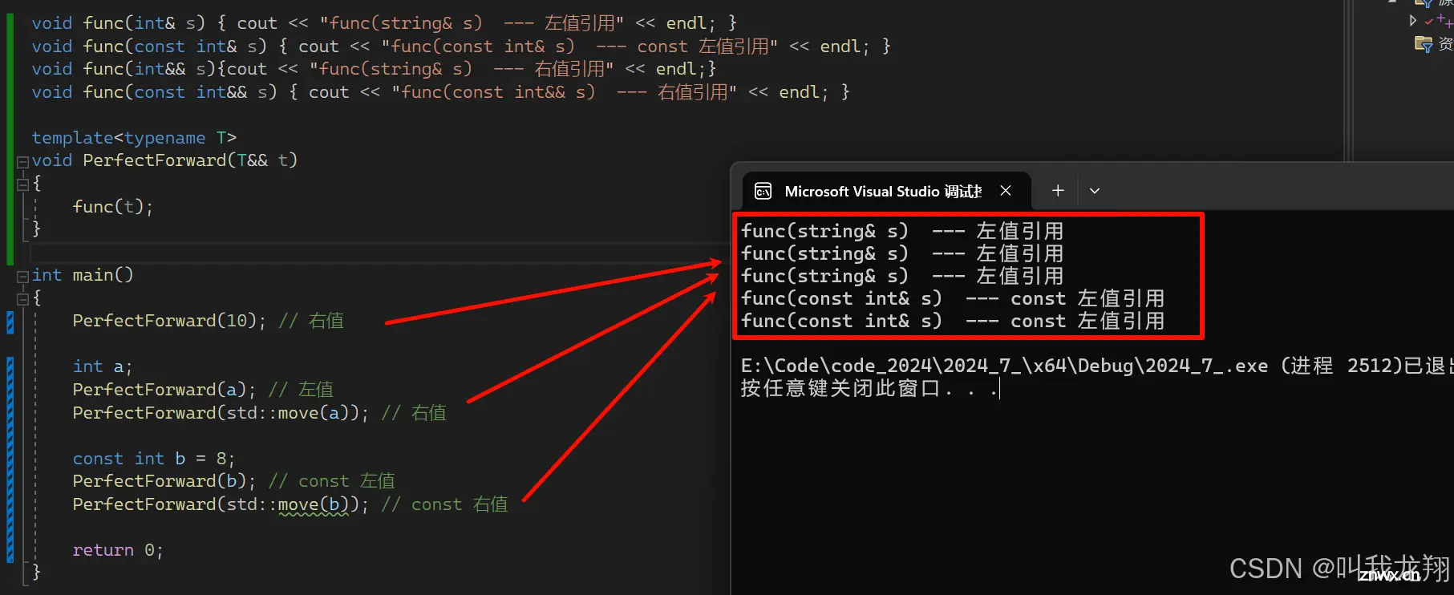
Task: Click the 'return 0;' statement
Action: pyautogui.click(x=118, y=550)
